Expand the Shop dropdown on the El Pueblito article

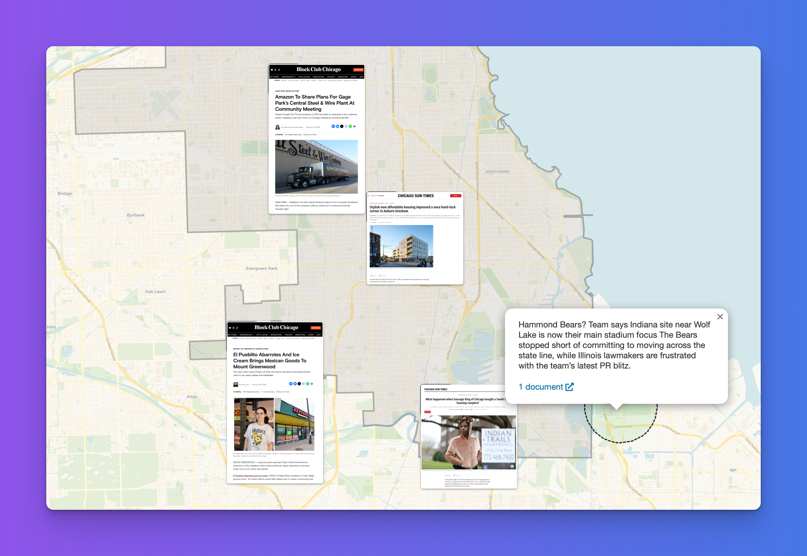pos(319,335)
